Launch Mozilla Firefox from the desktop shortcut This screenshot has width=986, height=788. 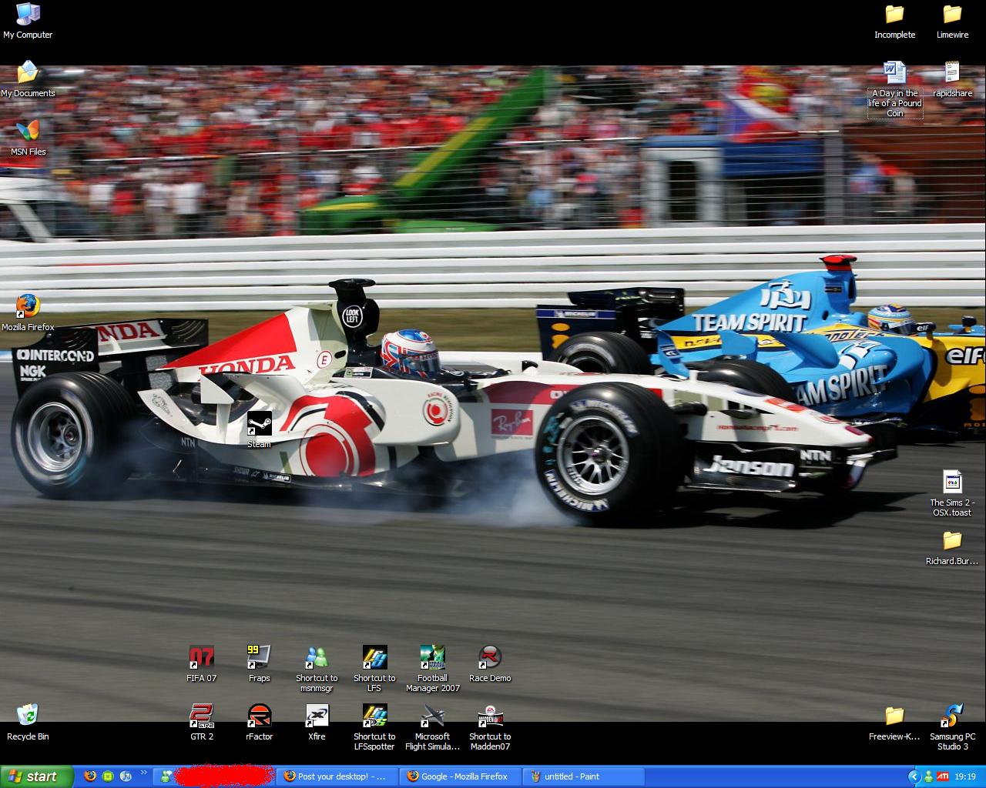tap(28, 312)
